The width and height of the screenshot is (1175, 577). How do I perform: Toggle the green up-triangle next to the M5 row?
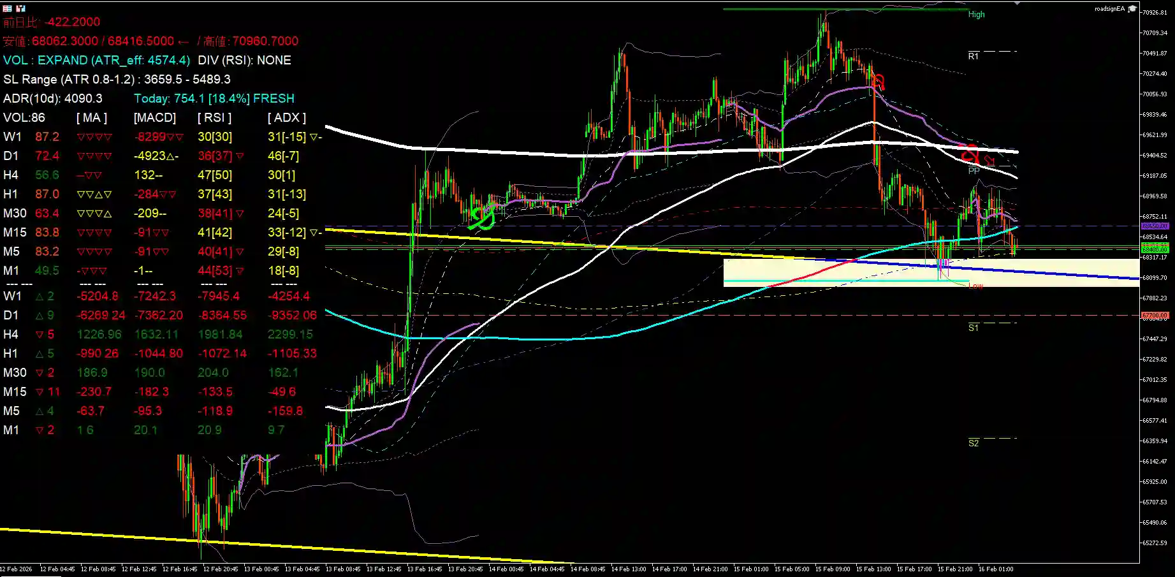point(40,411)
